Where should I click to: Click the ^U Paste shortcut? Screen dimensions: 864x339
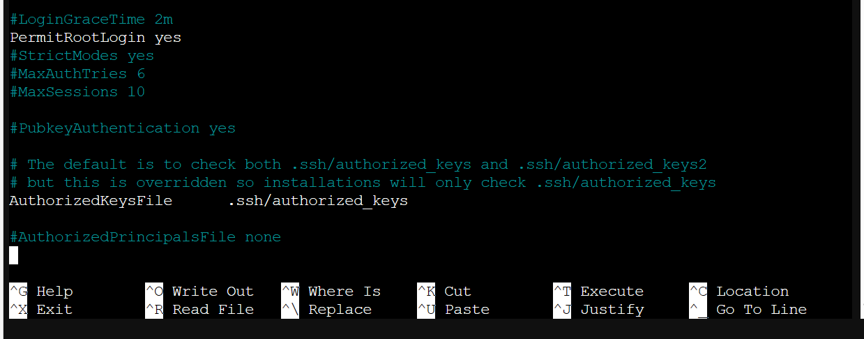click(454, 310)
